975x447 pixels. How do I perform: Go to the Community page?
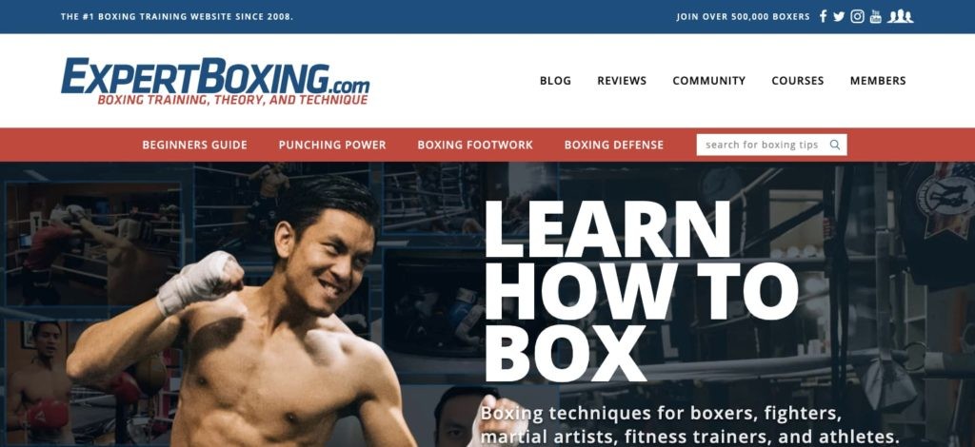click(x=708, y=81)
